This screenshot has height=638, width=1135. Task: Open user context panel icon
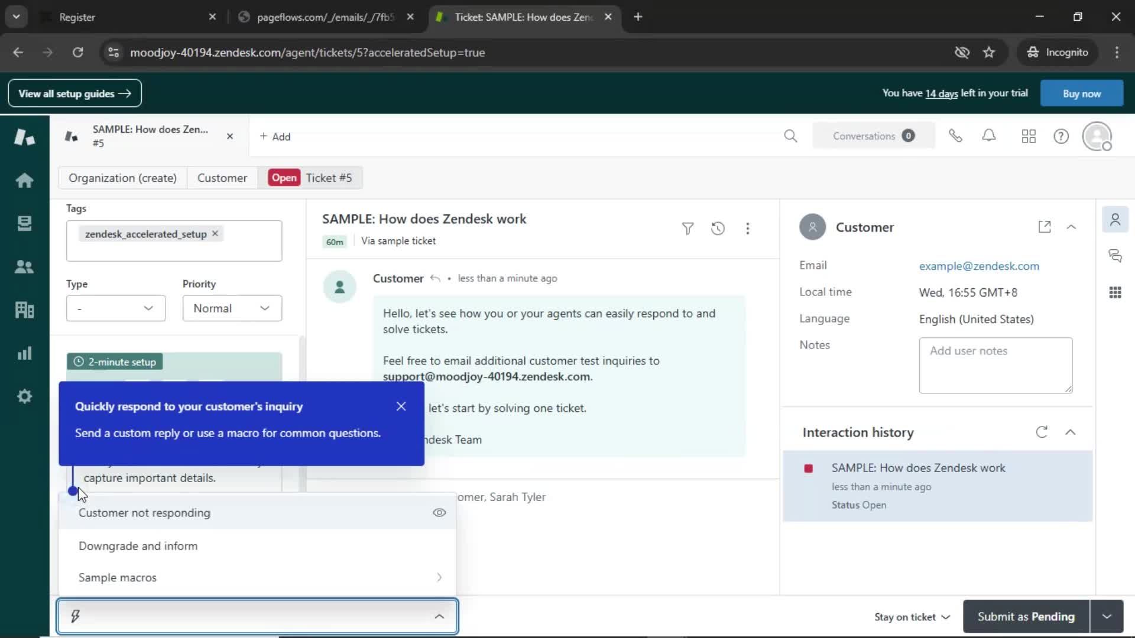tap(1115, 220)
